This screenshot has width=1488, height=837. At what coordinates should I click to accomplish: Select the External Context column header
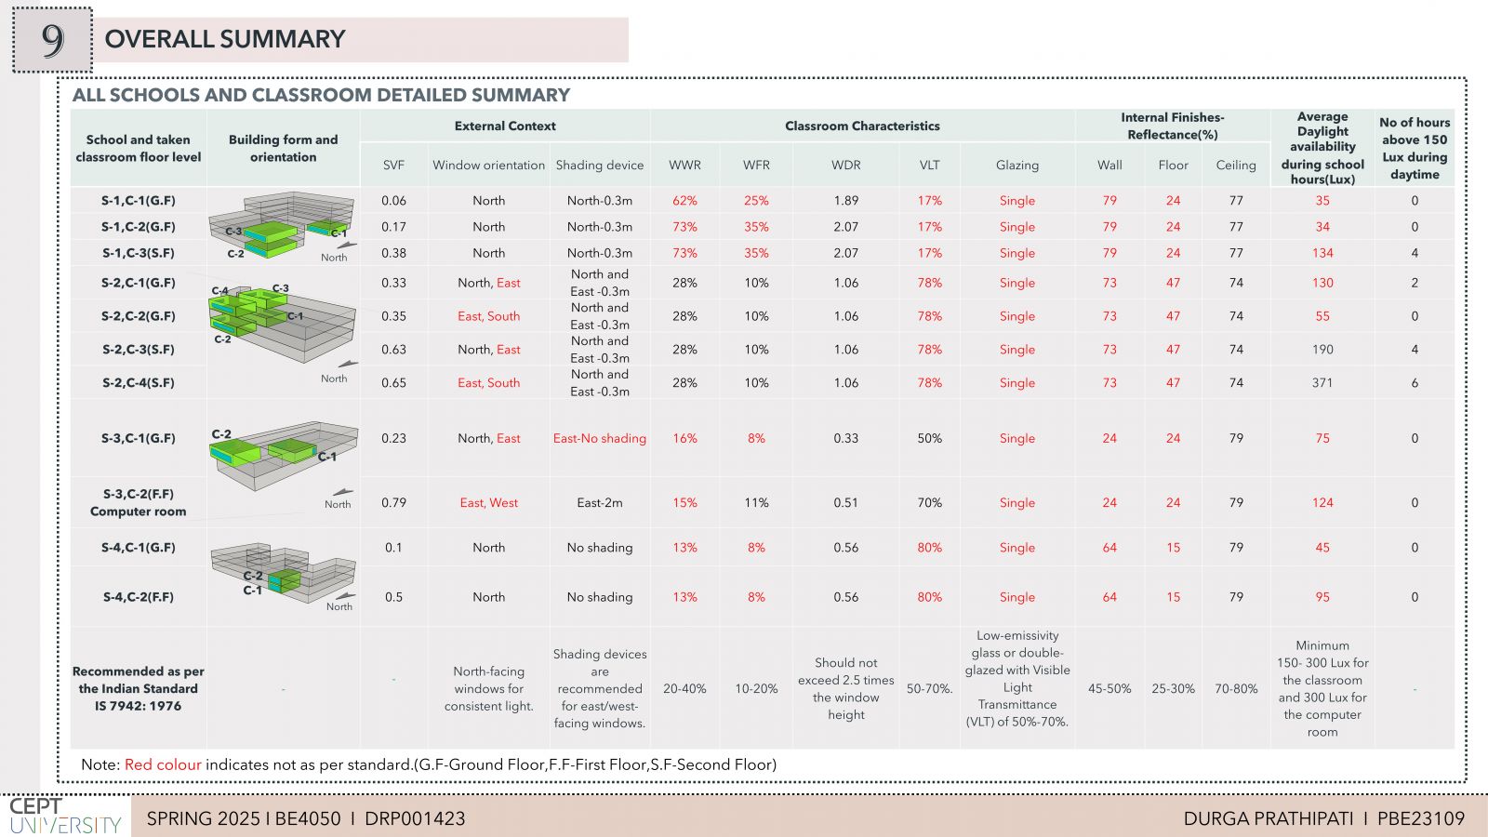tap(505, 126)
